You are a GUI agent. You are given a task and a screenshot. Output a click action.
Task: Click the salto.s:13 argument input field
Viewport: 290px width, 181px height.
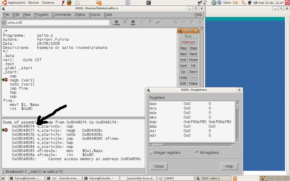[58, 23]
